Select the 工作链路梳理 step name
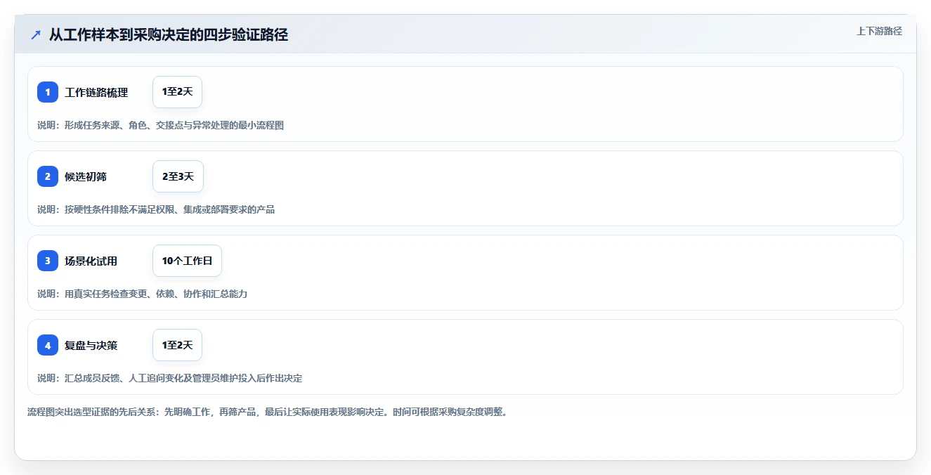 96,92
